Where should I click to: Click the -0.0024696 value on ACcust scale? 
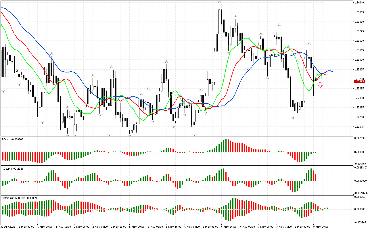pyautogui.click(x=361, y=193)
